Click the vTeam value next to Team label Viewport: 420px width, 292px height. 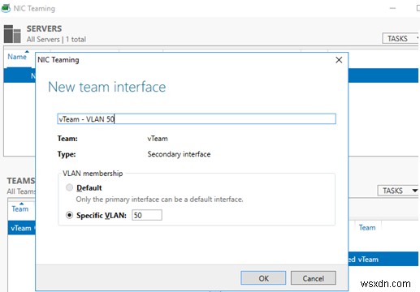[158, 139]
